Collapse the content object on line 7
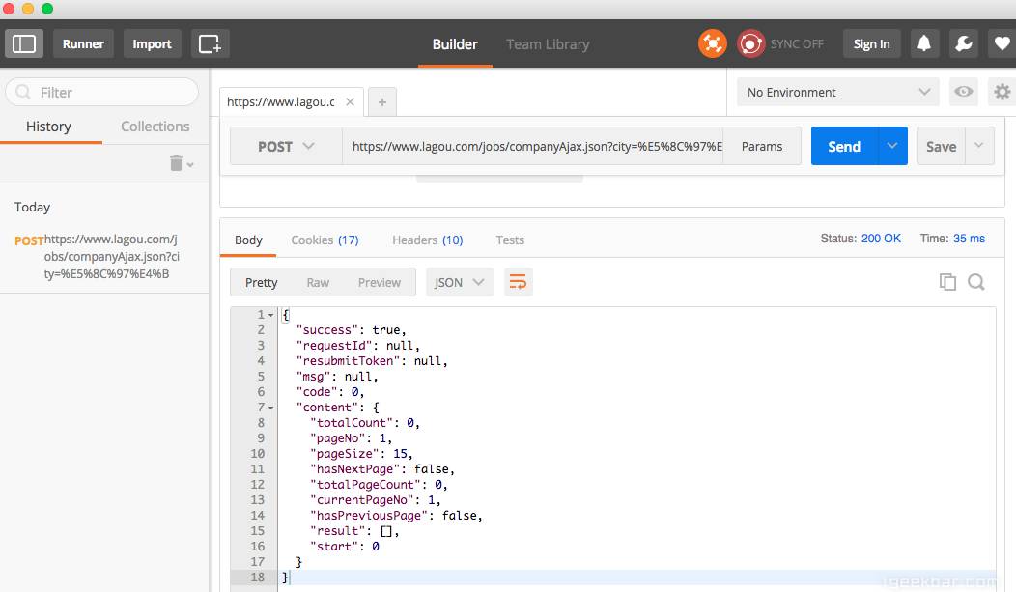Screen dimensions: 1016x592 tap(270, 409)
